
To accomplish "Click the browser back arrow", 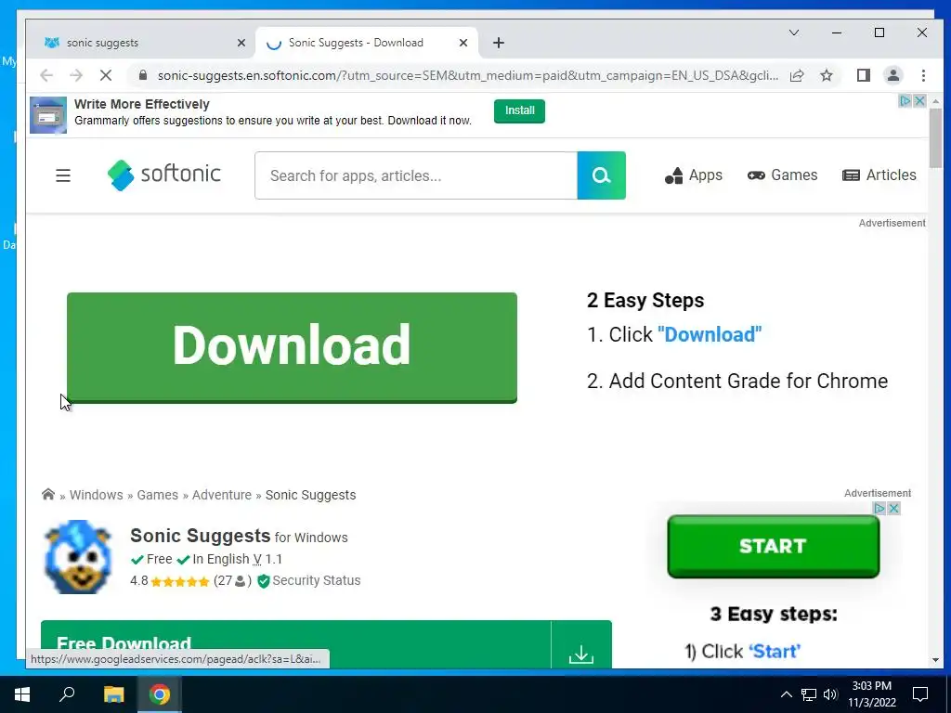I will coord(46,75).
